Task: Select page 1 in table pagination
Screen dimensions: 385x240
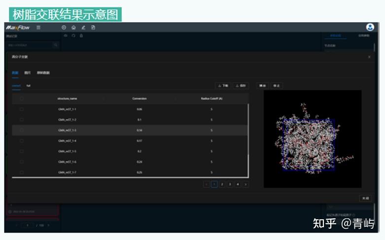Action: point(214,184)
